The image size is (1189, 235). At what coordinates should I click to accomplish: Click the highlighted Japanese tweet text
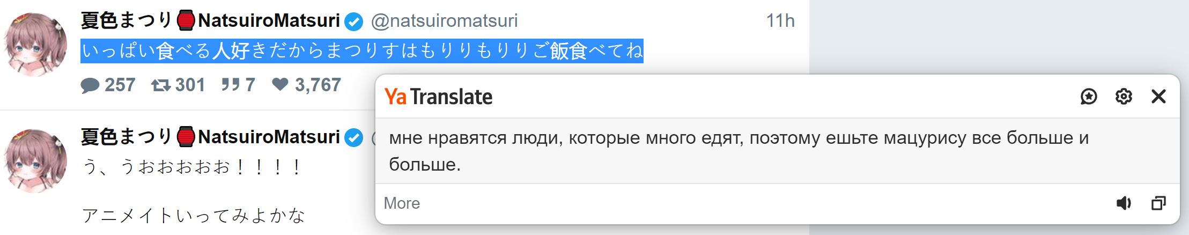click(361, 52)
